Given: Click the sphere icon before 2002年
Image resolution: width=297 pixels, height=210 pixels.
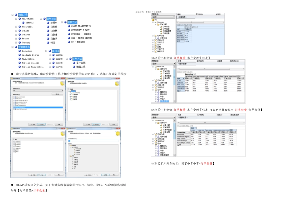Looking at the screenshot, I should point(54,59).
